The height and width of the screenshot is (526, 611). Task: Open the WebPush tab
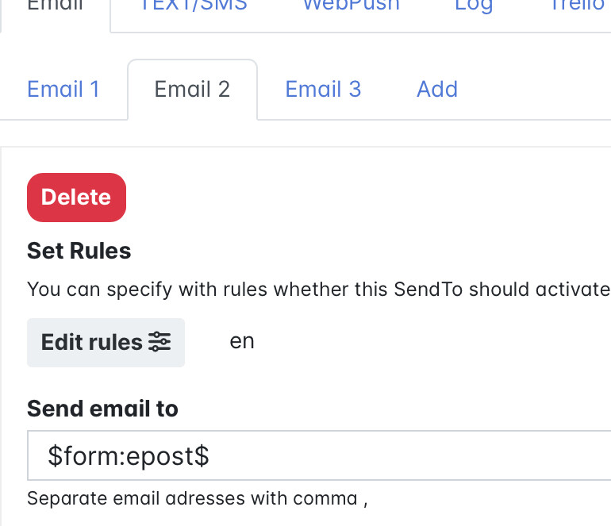coord(351,6)
